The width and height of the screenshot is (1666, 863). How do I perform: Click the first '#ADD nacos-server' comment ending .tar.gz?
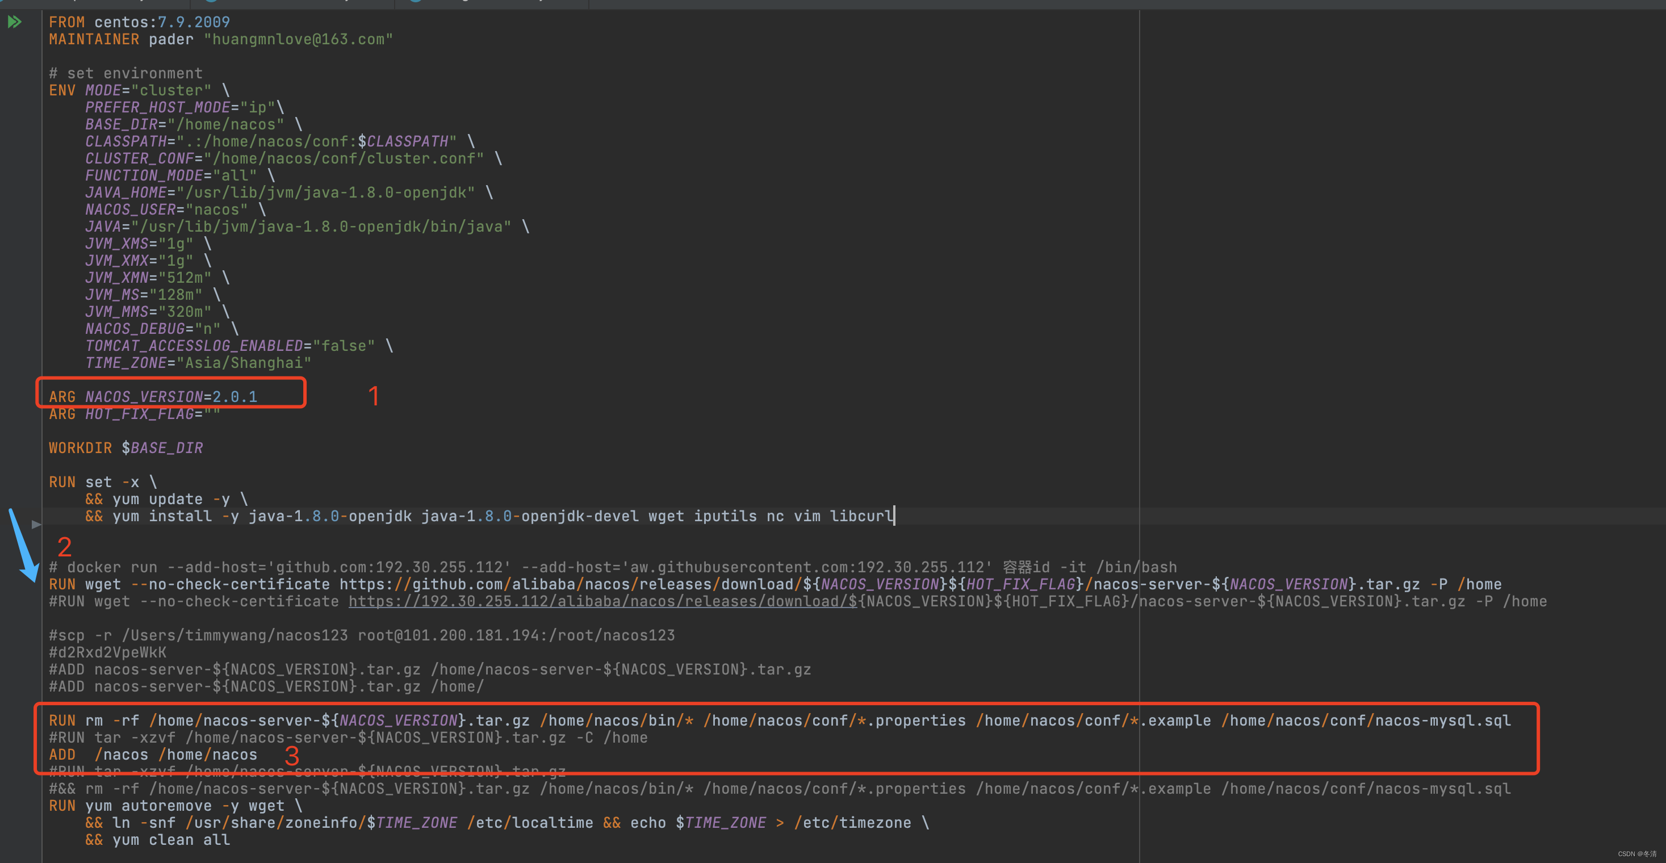point(429,670)
